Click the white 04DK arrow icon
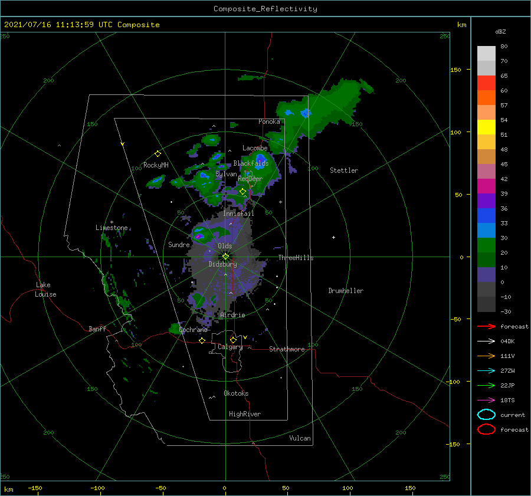 click(486, 341)
